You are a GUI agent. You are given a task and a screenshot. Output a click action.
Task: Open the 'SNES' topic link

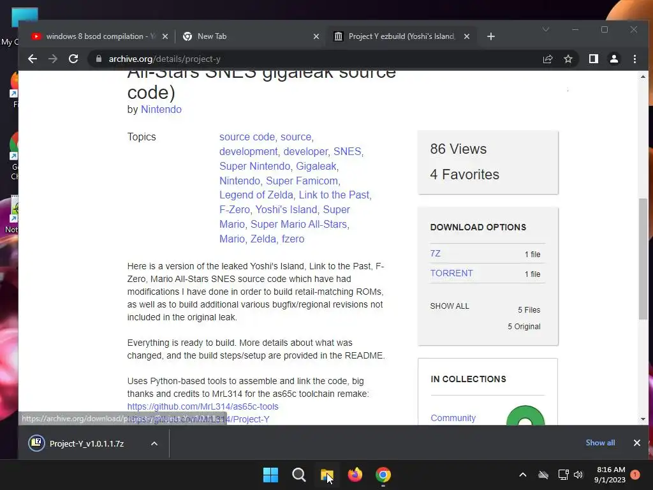click(x=348, y=152)
